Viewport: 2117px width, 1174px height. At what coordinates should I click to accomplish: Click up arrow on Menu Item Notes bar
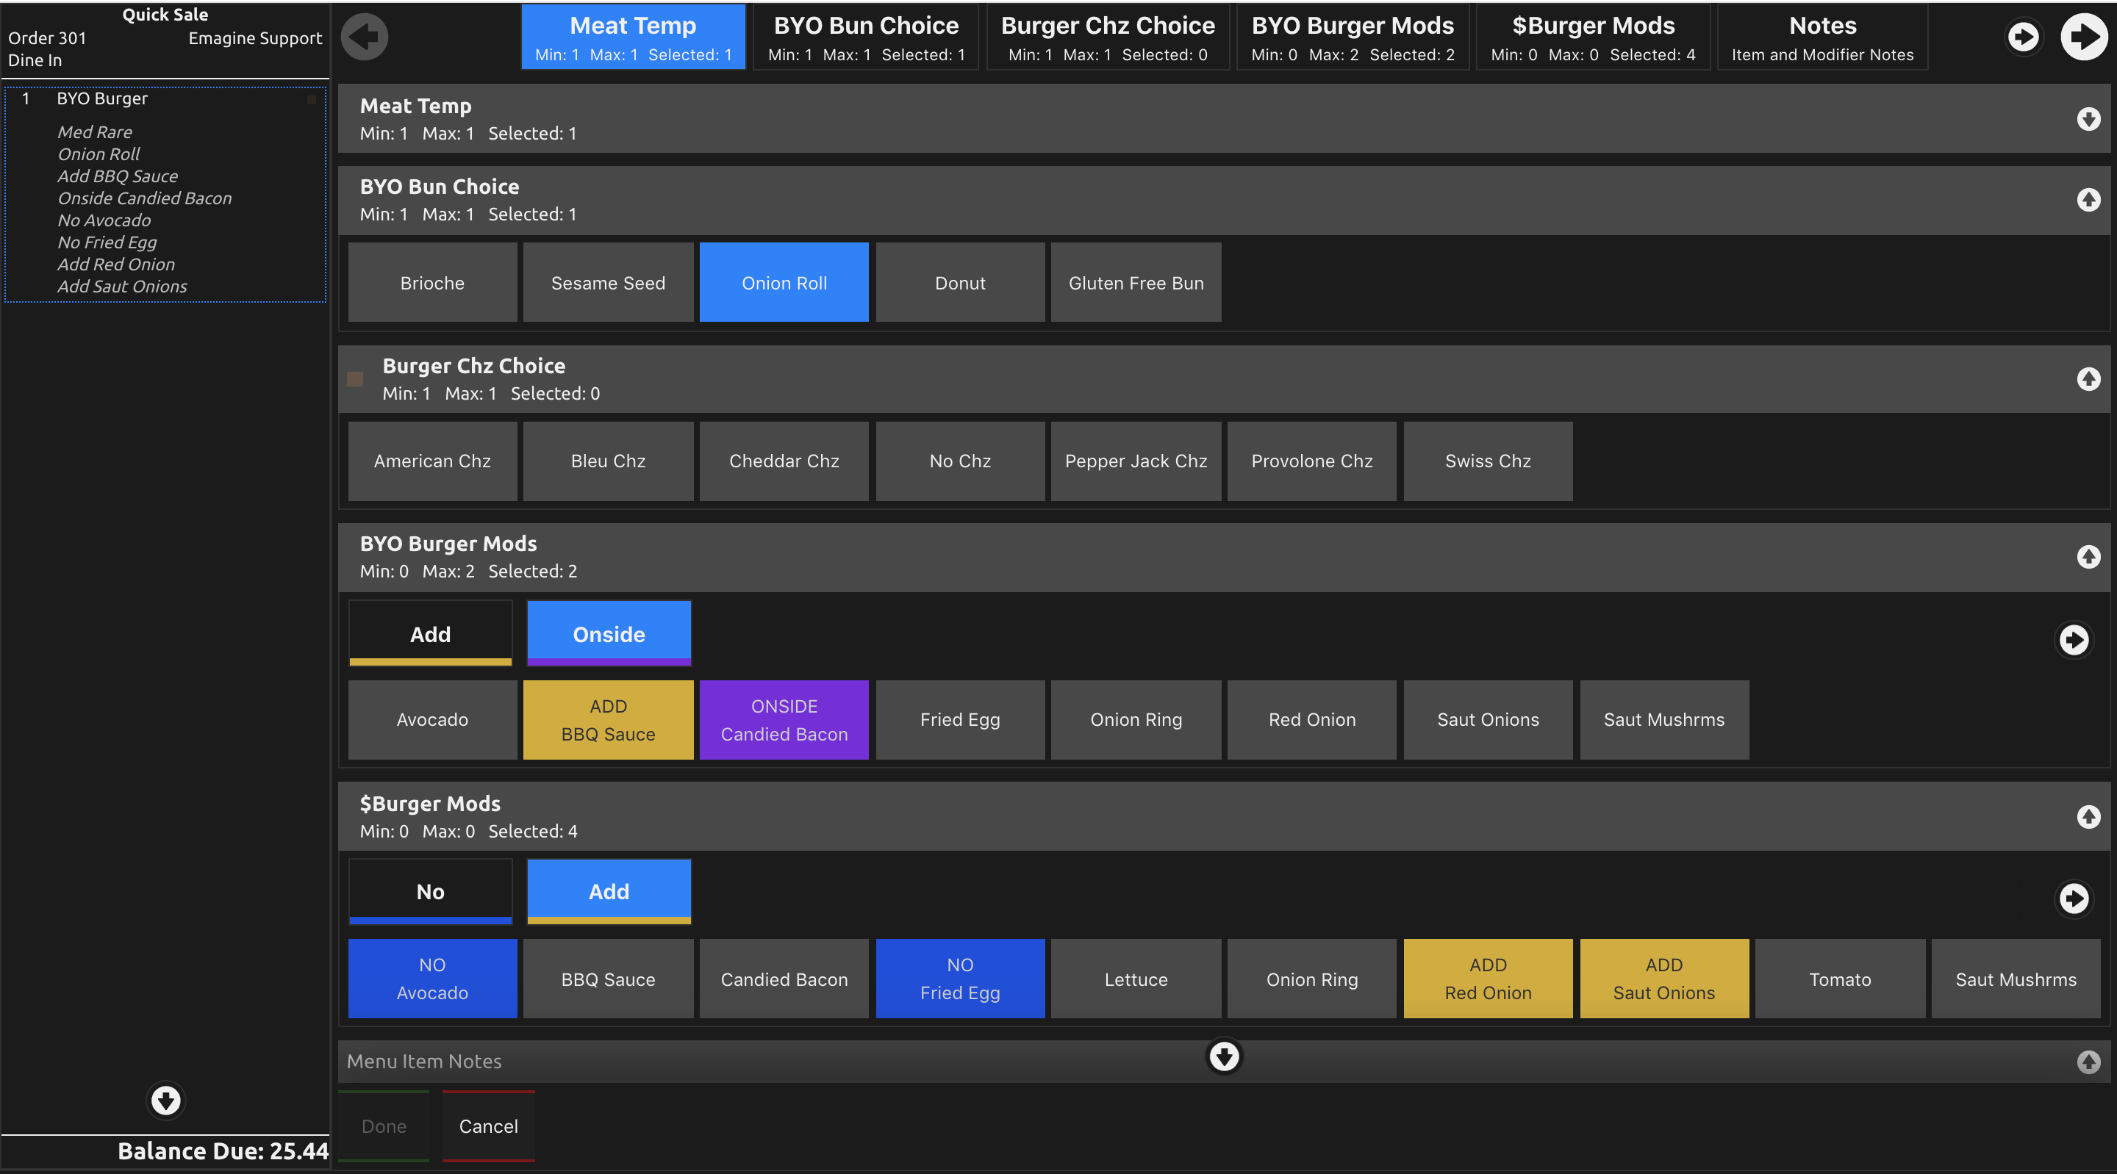coord(2088,1062)
